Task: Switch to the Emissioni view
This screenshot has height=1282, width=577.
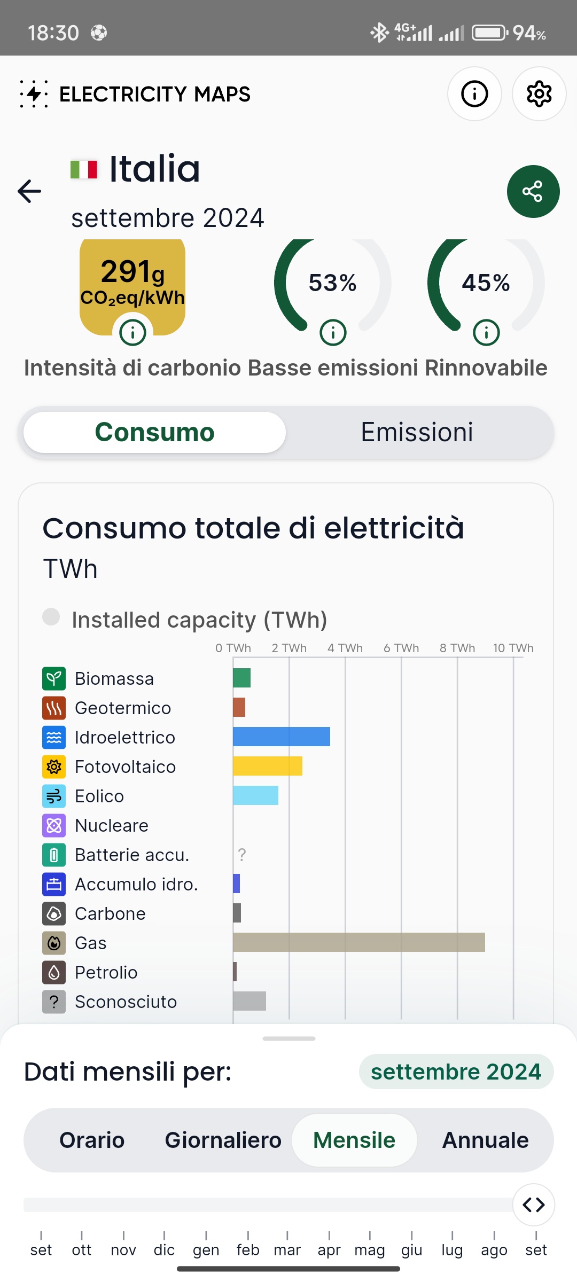Action: point(417,432)
